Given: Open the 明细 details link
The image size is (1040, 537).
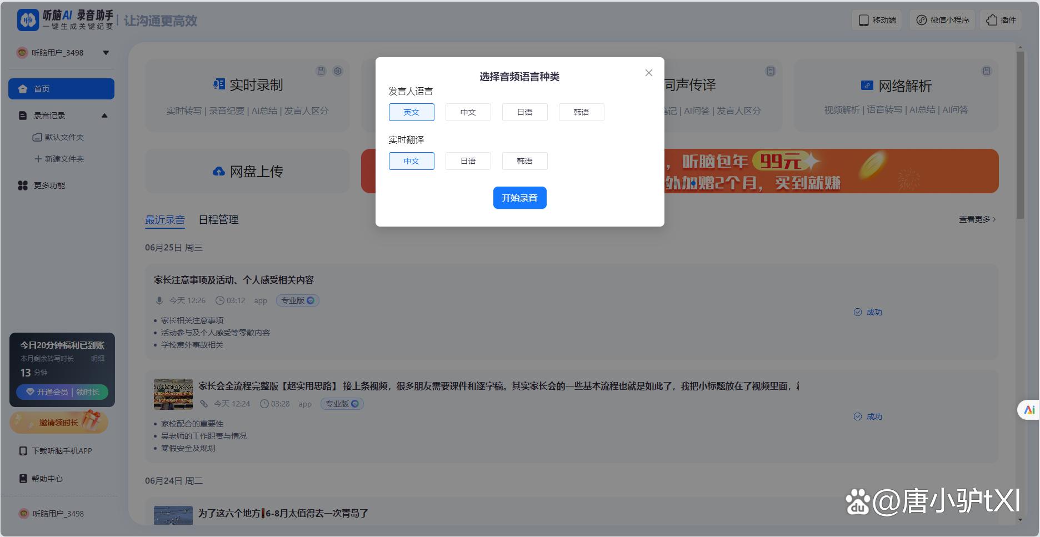Looking at the screenshot, I should click(x=98, y=359).
